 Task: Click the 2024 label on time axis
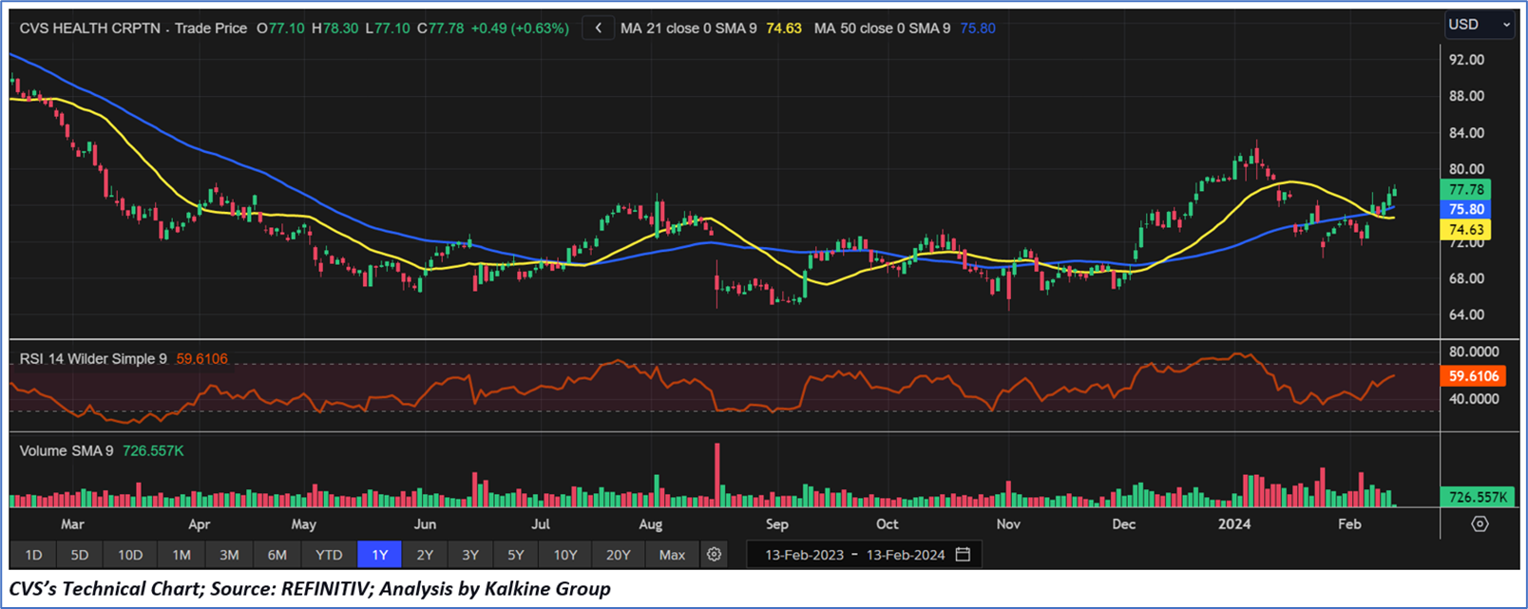(1234, 524)
